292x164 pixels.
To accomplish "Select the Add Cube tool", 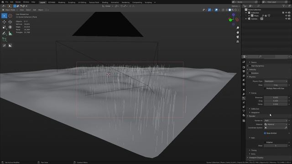I will (4, 40).
